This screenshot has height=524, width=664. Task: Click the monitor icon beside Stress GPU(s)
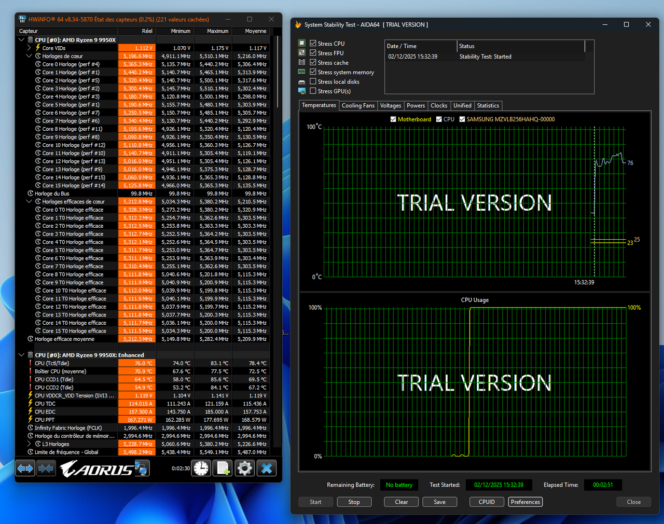(x=302, y=91)
